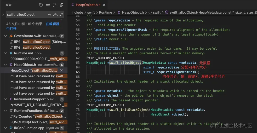The image size is (257, 133).
Task: Click swift_allocObject function breadcrumb
Action: click(x=211, y=13)
